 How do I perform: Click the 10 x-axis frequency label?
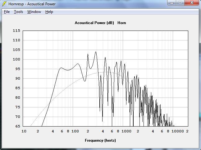24,131
